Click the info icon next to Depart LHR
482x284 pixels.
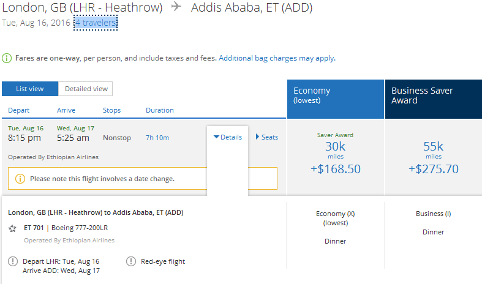pyautogui.click(x=13, y=261)
